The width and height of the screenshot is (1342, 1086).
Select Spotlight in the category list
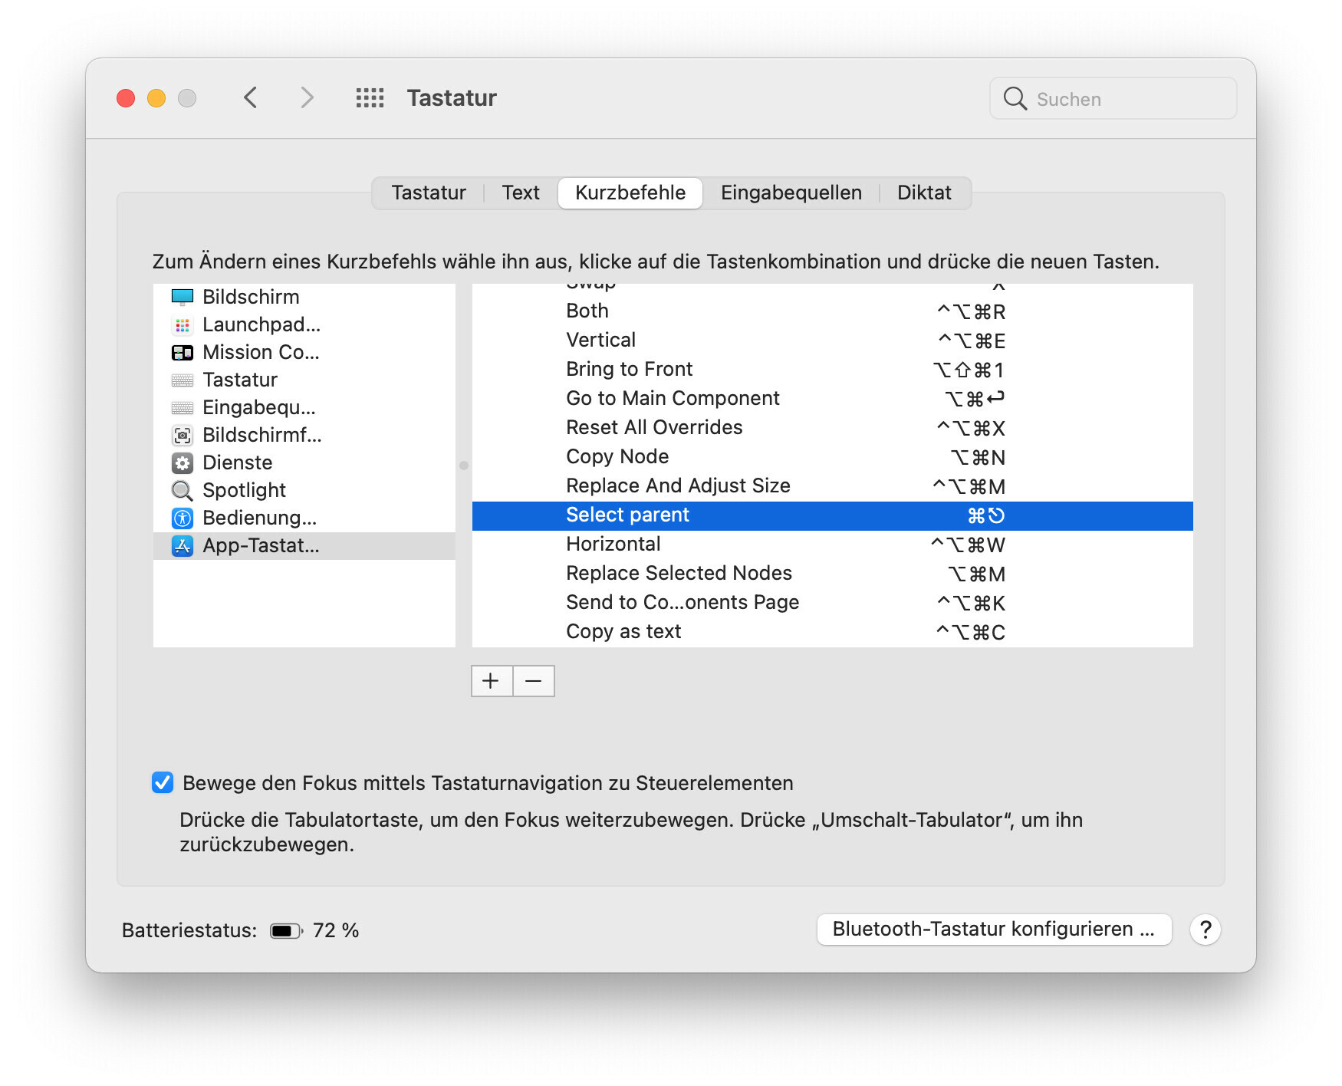click(x=304, y=491)
